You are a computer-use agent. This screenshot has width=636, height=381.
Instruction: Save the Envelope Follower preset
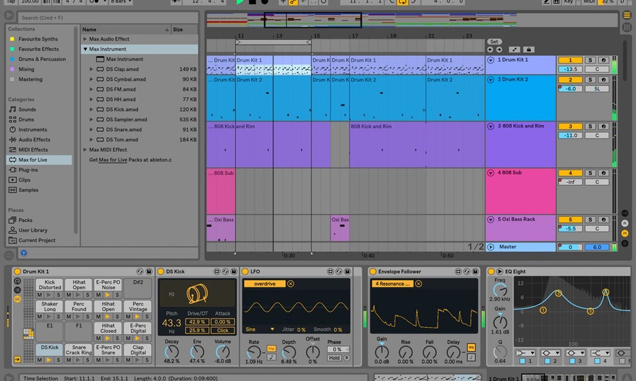click(476, 272)
